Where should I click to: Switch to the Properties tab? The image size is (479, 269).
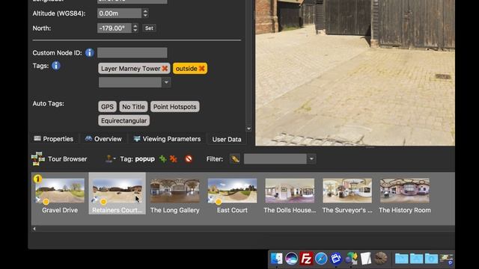click(54, 139)
